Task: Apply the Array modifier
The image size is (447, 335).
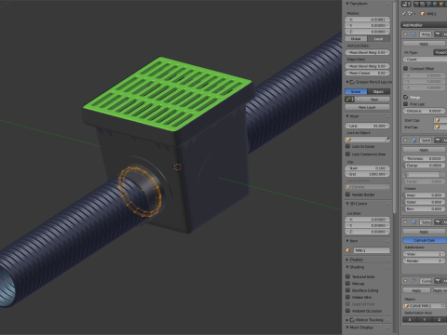Action: pos(424,44)
